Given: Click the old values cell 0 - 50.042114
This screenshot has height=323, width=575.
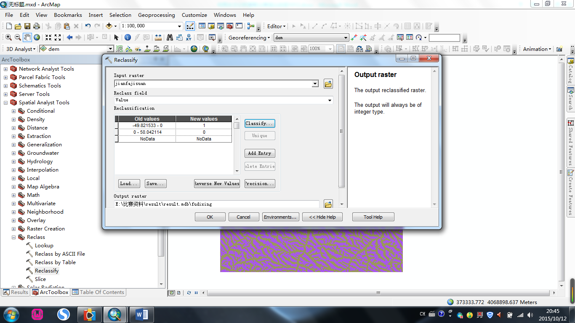Looking at the screenshot, I should (147, 132).
